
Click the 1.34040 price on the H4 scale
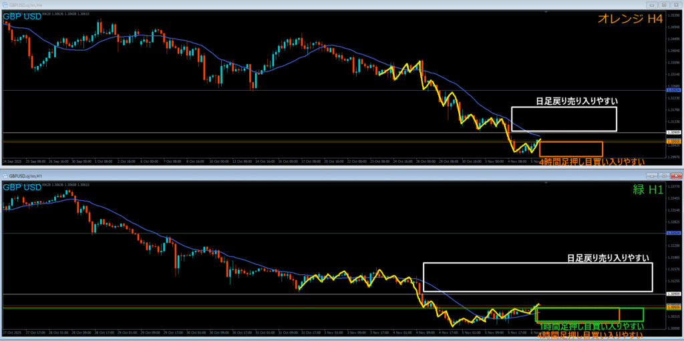[x=673, y=50]
